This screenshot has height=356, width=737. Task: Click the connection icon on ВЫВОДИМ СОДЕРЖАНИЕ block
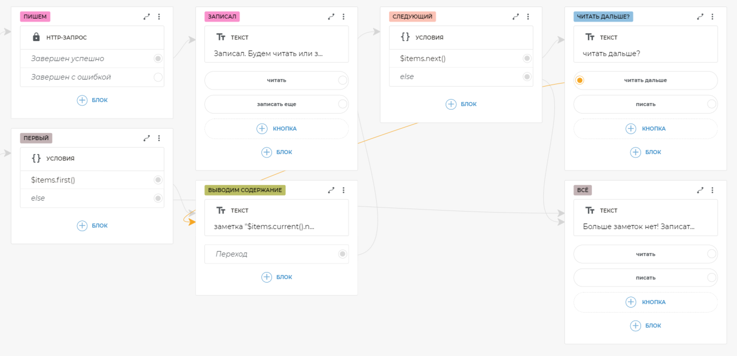[x=331, y=190]
